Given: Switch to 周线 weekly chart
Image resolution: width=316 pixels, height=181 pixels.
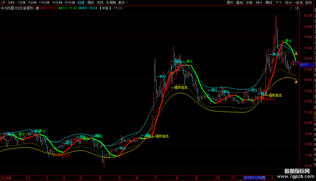Looking at the screenshot, I should click(x=91, y=3).
